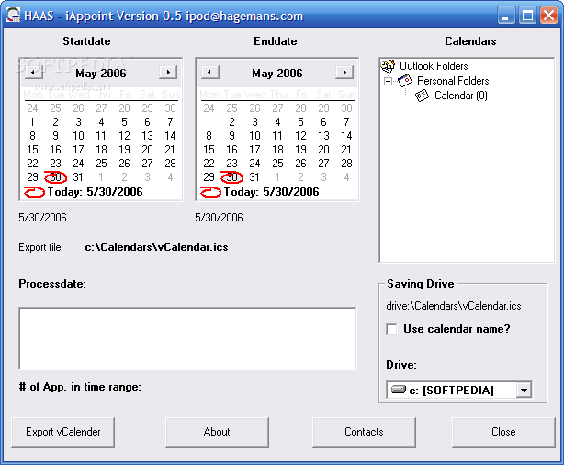564x465 pixels.
Task: Click the May 2006 title in Startdate calendar
Action: tap(101, 74)
